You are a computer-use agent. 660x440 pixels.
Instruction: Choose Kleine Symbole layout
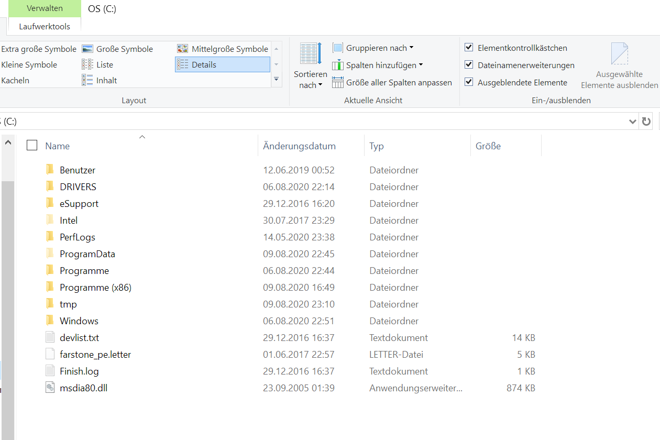(29, 64)
